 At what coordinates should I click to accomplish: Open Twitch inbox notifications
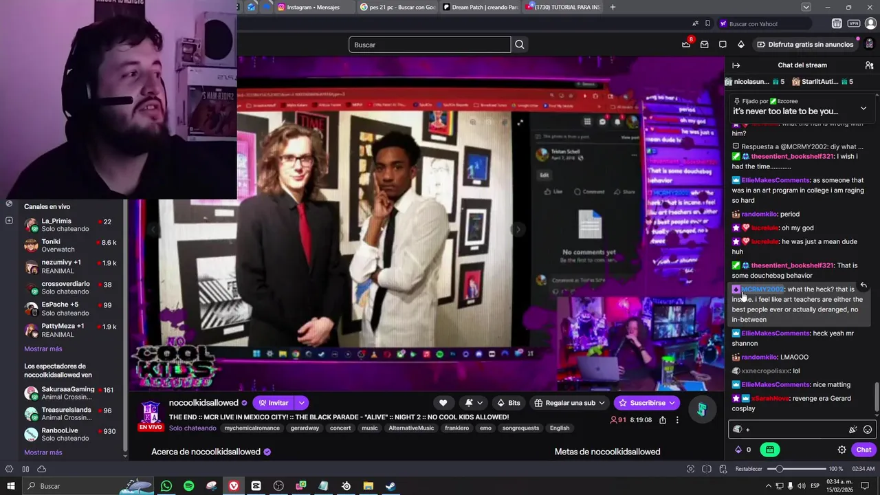704,45
